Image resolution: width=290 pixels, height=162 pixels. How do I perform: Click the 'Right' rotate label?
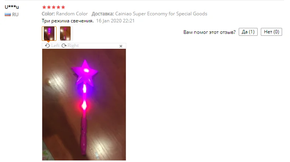pyautogui.click(x=73, y=46)
